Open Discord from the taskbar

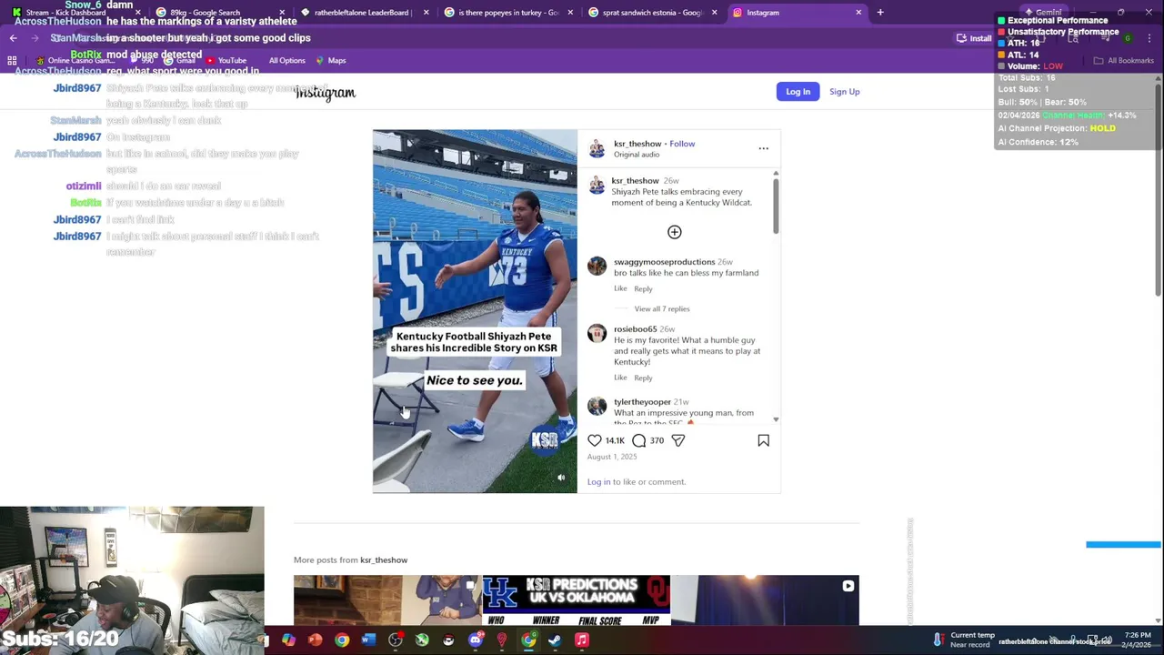(x=475, y=640)
